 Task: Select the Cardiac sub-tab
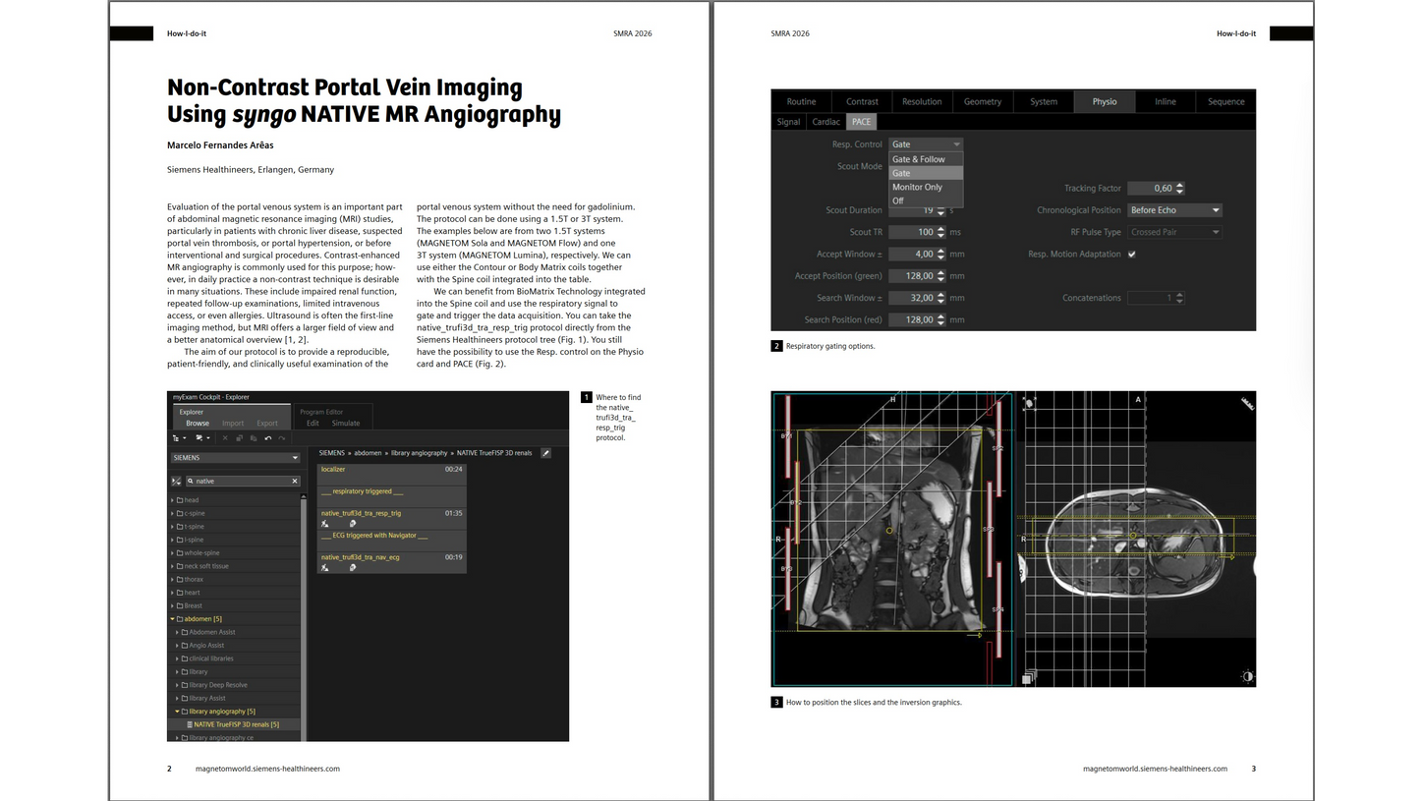pos(825,122)
